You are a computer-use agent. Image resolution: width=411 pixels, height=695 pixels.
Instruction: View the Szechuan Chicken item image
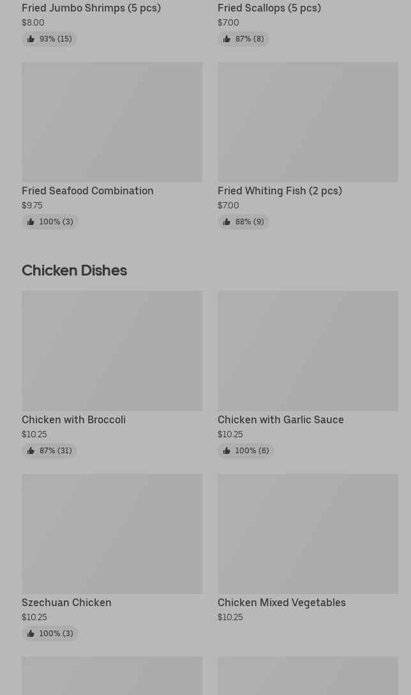[112, 534]
